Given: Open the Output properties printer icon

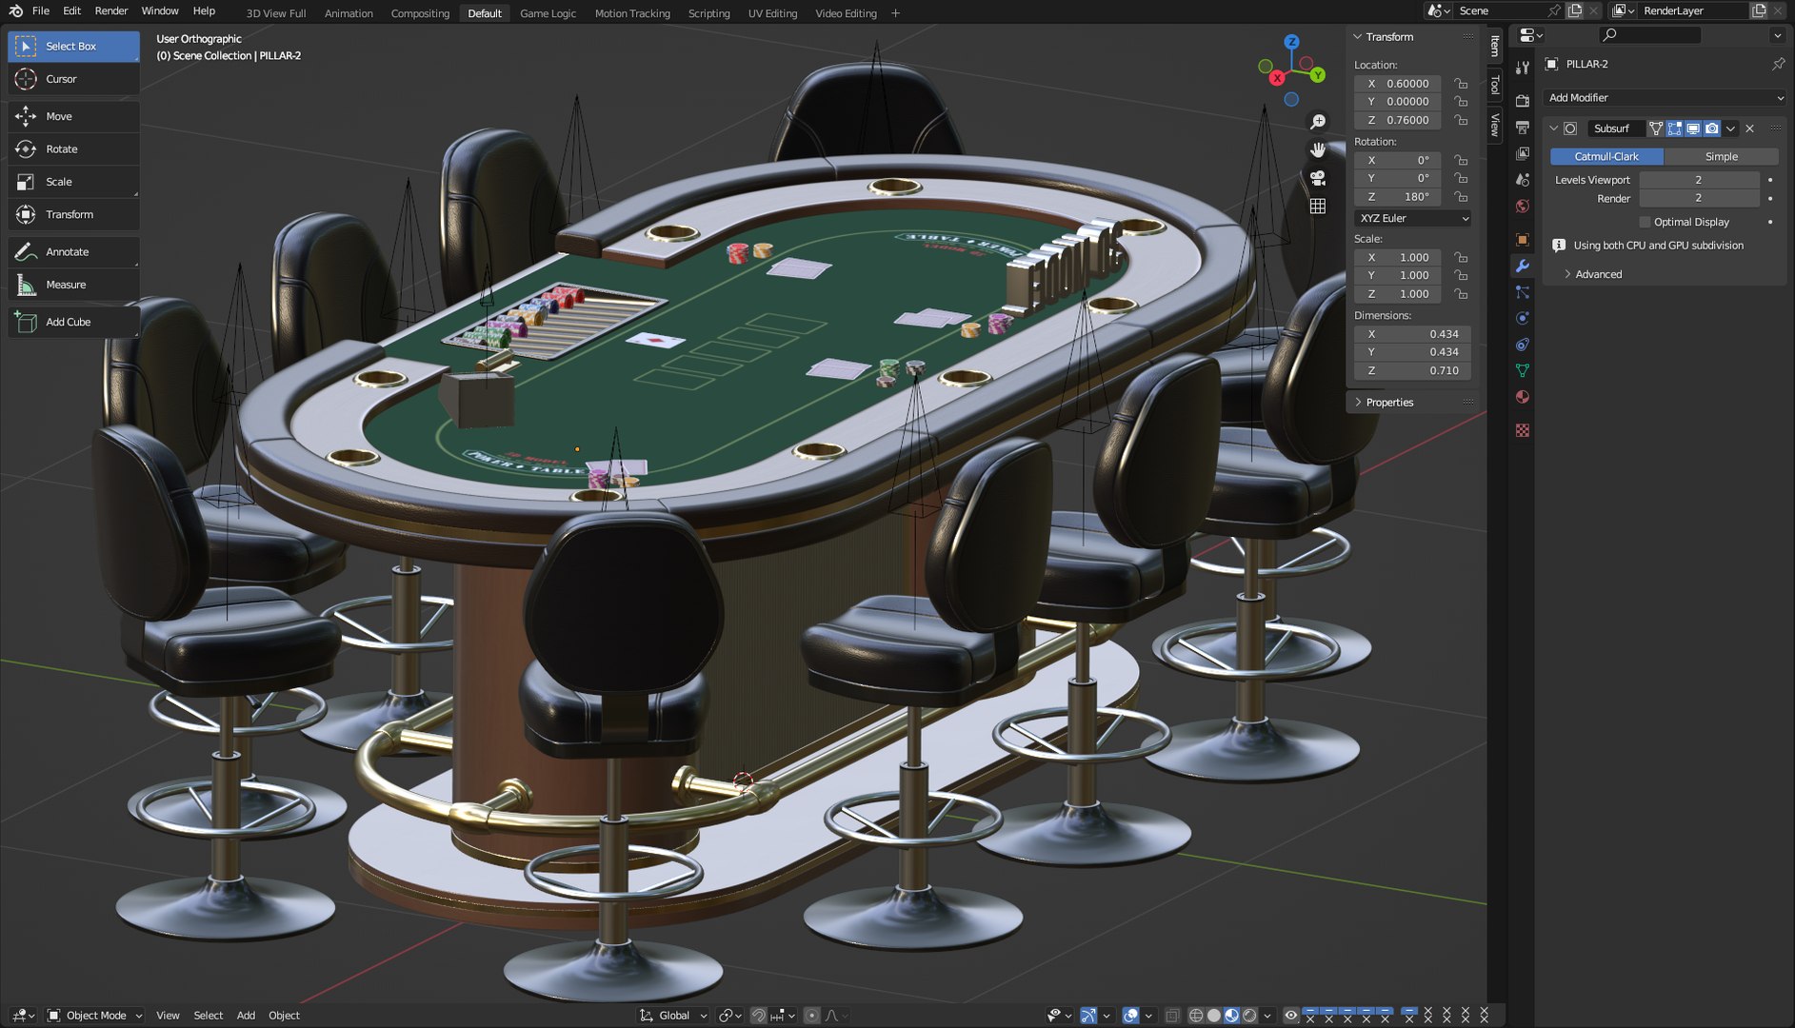Looking at the screenshot, I should pyautogui.click(x=1523, y=128).
